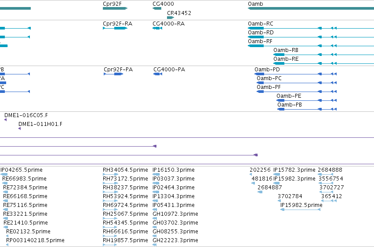Select the 2684888 feature
The height and width of the screenshot is (247, 374).
326,174
